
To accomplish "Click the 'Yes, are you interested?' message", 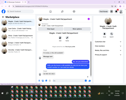I will (x=81, y=62).
